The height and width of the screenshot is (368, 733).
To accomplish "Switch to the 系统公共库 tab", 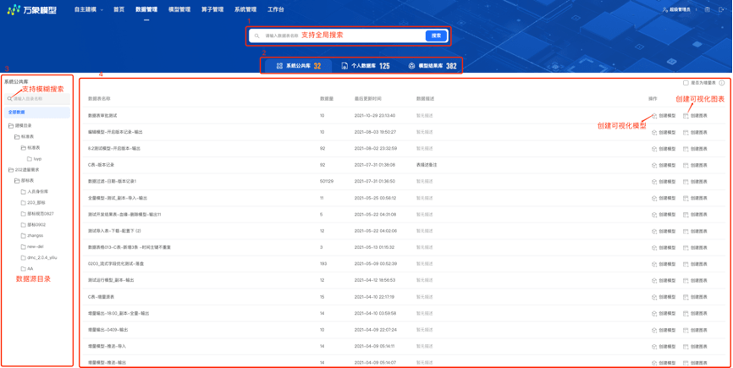I will 298,66.
